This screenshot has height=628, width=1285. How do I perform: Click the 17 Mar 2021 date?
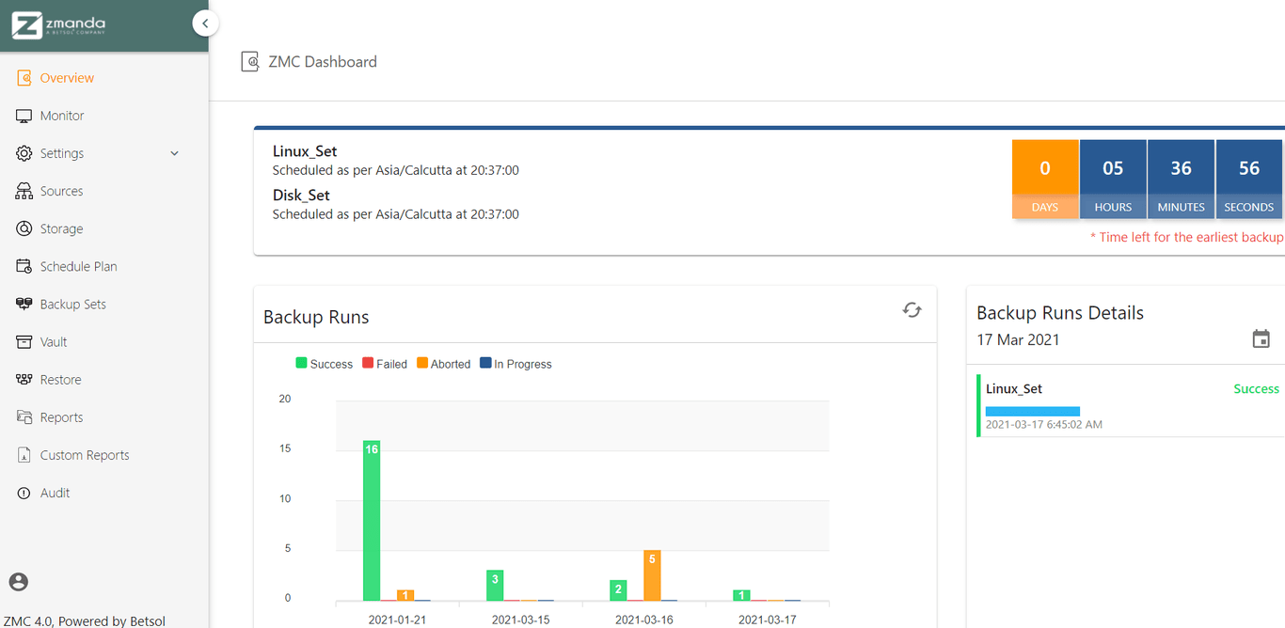click(1018, 339)
